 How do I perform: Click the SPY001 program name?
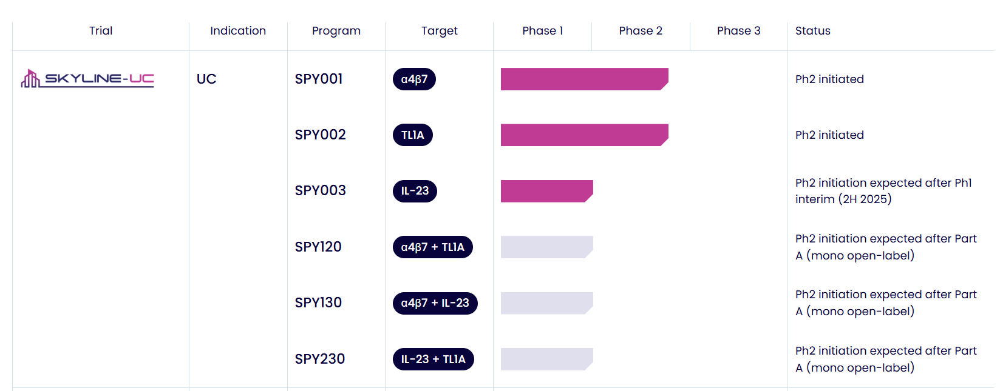[x=319, y=79]
